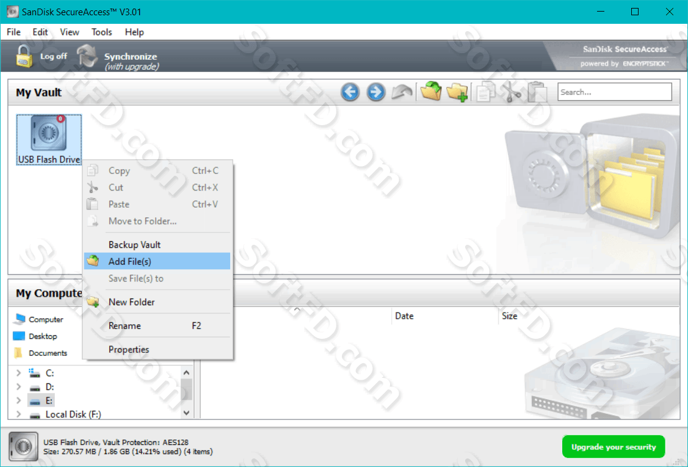This screenshot has height=467, width=688.
Task: Go forward with the blue right arrow
Action: pos(375,92)
